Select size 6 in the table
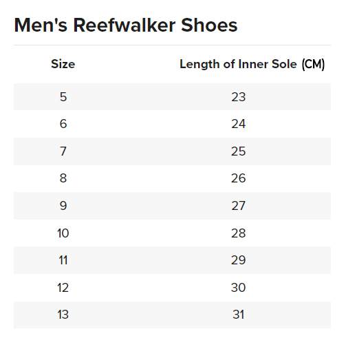 [x=63, y=124]
